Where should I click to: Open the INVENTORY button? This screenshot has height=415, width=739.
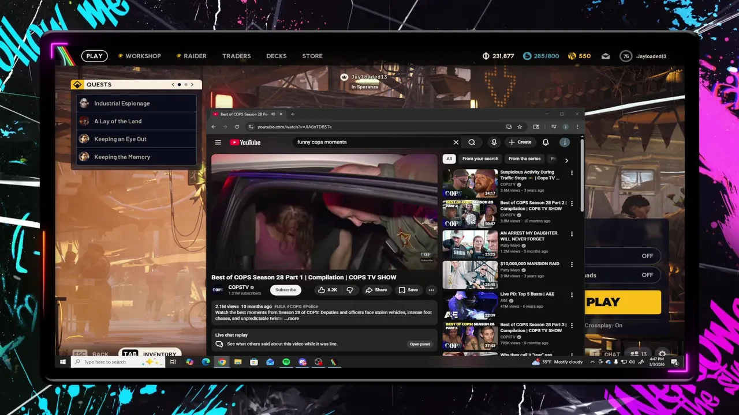tap(150, 354)
